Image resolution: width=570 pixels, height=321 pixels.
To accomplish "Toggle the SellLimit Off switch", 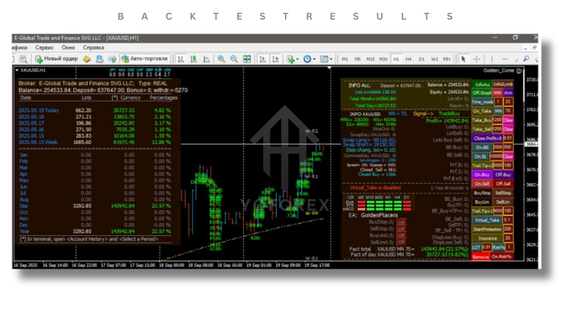I will [x=402, y=242].
